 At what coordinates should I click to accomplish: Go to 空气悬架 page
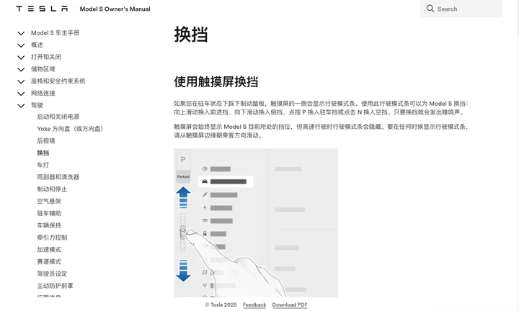point(49,201)
